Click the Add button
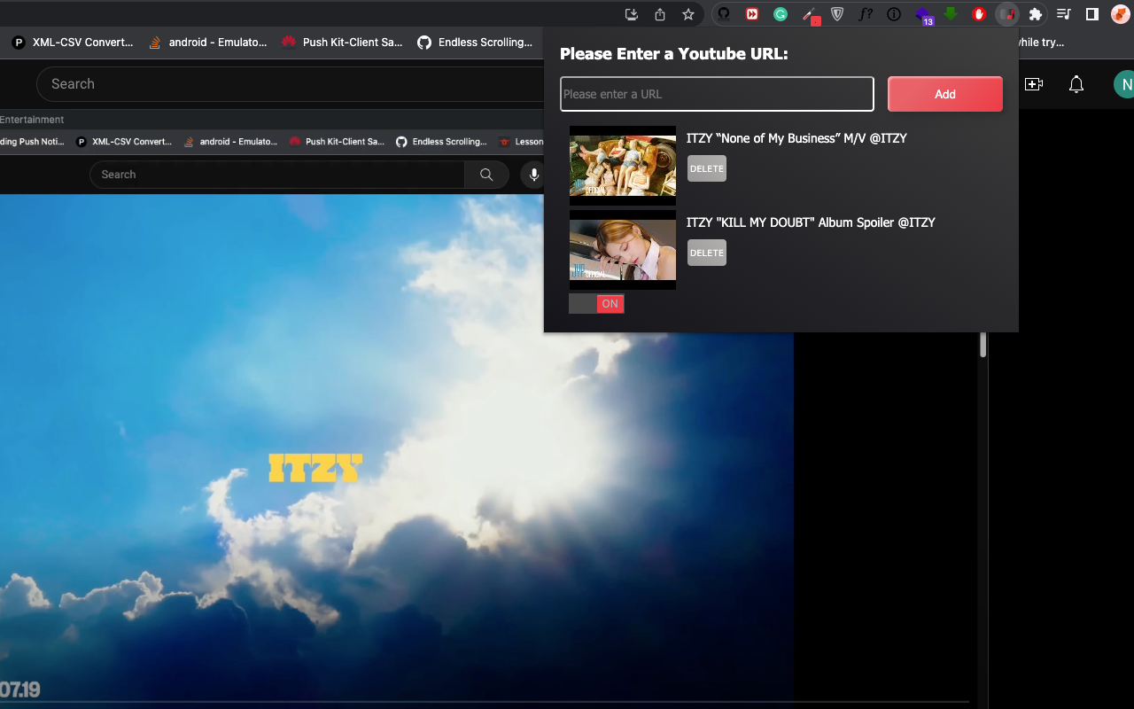 tap(944, 93)
